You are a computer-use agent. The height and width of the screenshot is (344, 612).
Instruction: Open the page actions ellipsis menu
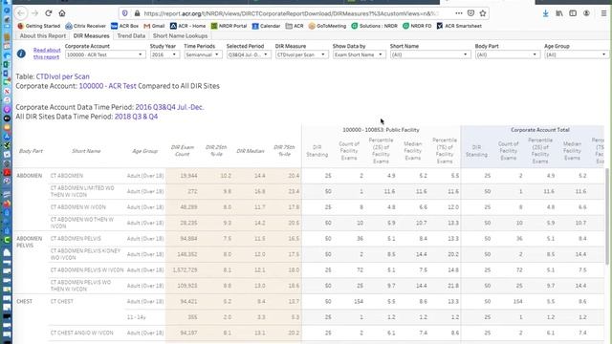coord(459,13)
